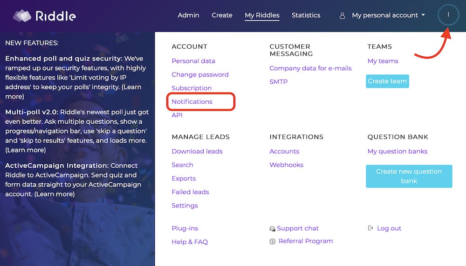Viewport: 466px width, 266px height.
Task: Open Company data for e-mails
Action: tap(310, 68)
